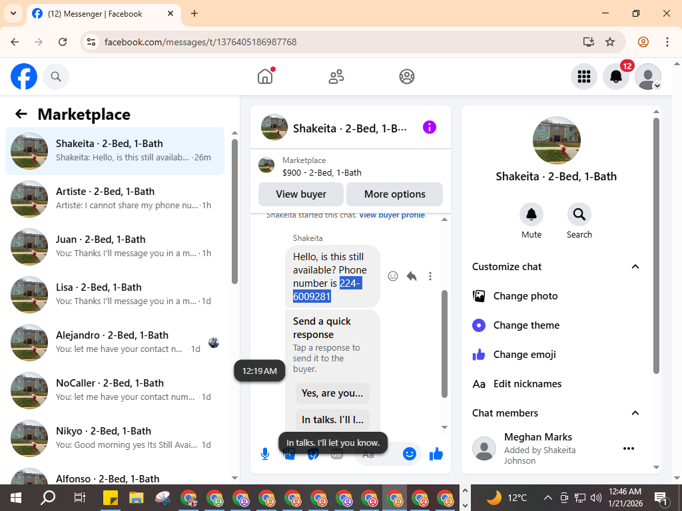Open the account profile menu
Screen dimensions: 682x511
point(648,77)
